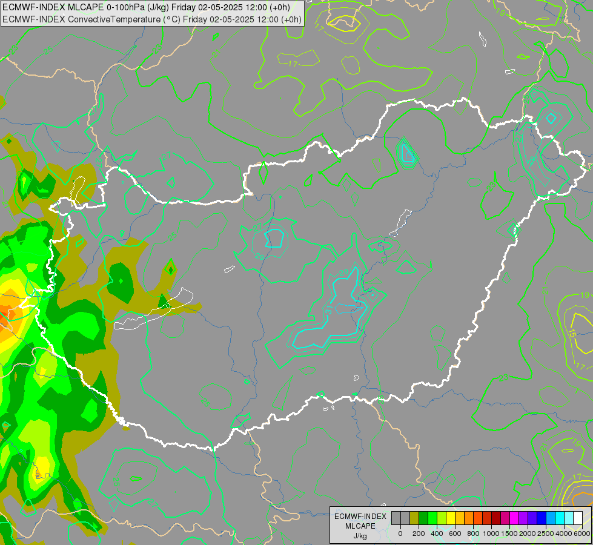Viewport: 593px width, 545px height.
Task: Click the sky blue swatch right of 2500
Action: click(551, 518)
